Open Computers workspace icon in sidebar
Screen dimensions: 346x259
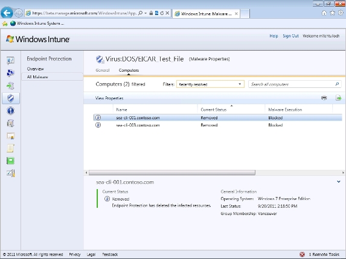[10, 73]
